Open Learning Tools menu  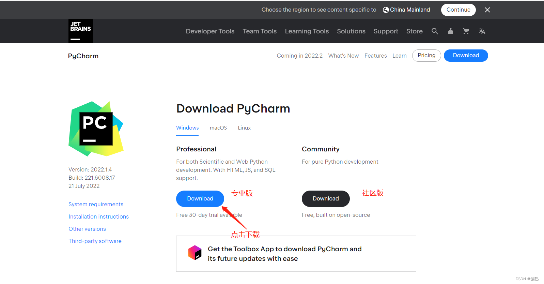coord(307,31)
